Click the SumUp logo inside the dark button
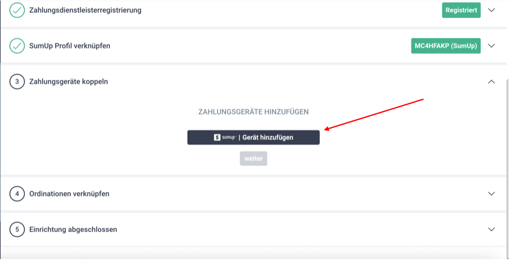 coord(225,138)
